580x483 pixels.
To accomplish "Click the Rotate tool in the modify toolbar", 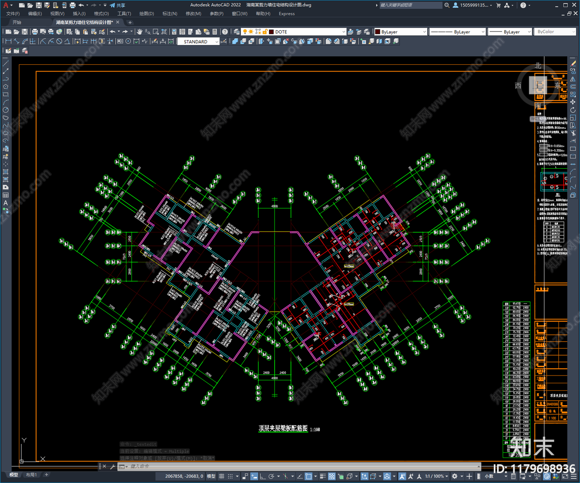I will (x=573, y=110).
